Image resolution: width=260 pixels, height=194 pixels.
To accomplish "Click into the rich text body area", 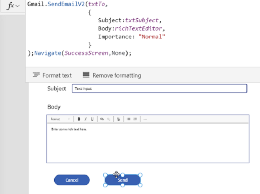I will (148, 143).
